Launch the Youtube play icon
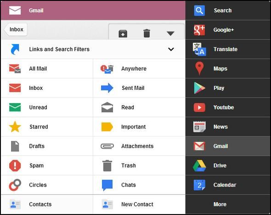271x215 pixels. [x=199, y=107]
